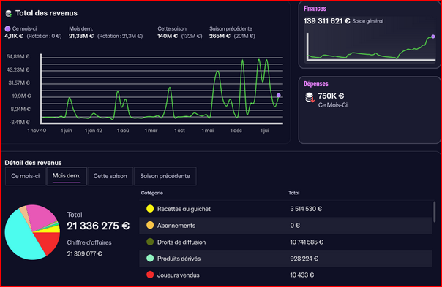Click the Dépenses coin stack icon
442x287 pixels.
(310, 97)
